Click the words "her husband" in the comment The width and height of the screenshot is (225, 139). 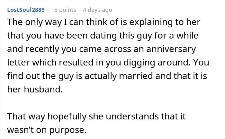(x=34, y=90)
